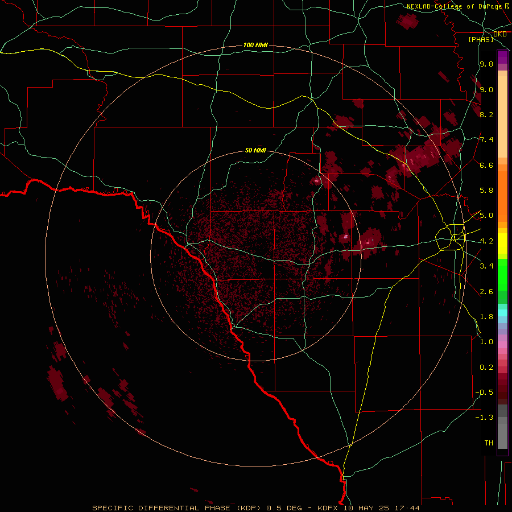Click the yellow segment of color bar
The width and height of the screenshot is (512, 512).
pyautogui.click(x=502, y=243)
